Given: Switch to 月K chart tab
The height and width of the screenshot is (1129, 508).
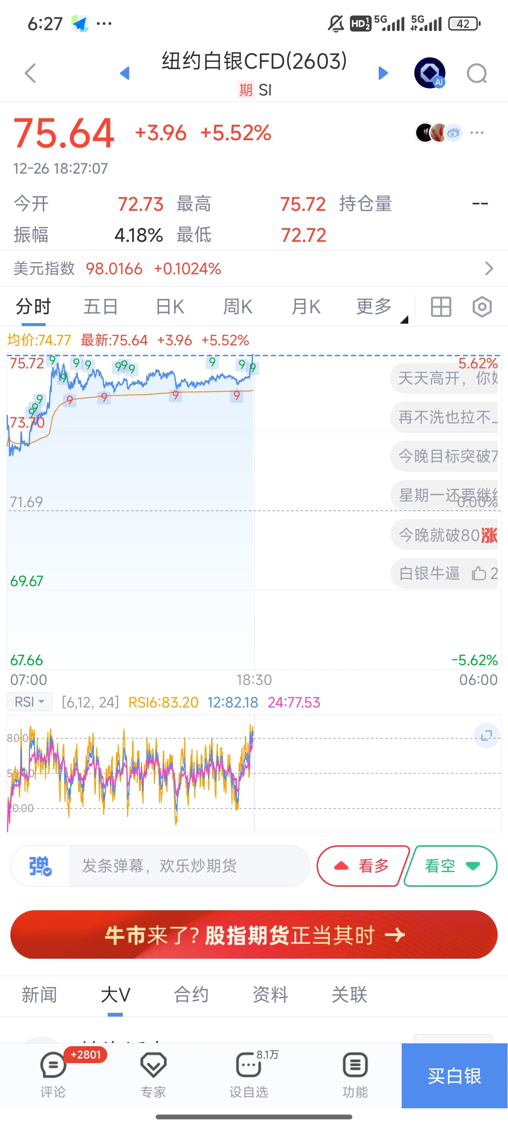Looking at the screenshot, I should point(306,307).
